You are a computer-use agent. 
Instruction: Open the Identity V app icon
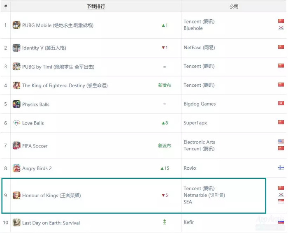[16, 48]
